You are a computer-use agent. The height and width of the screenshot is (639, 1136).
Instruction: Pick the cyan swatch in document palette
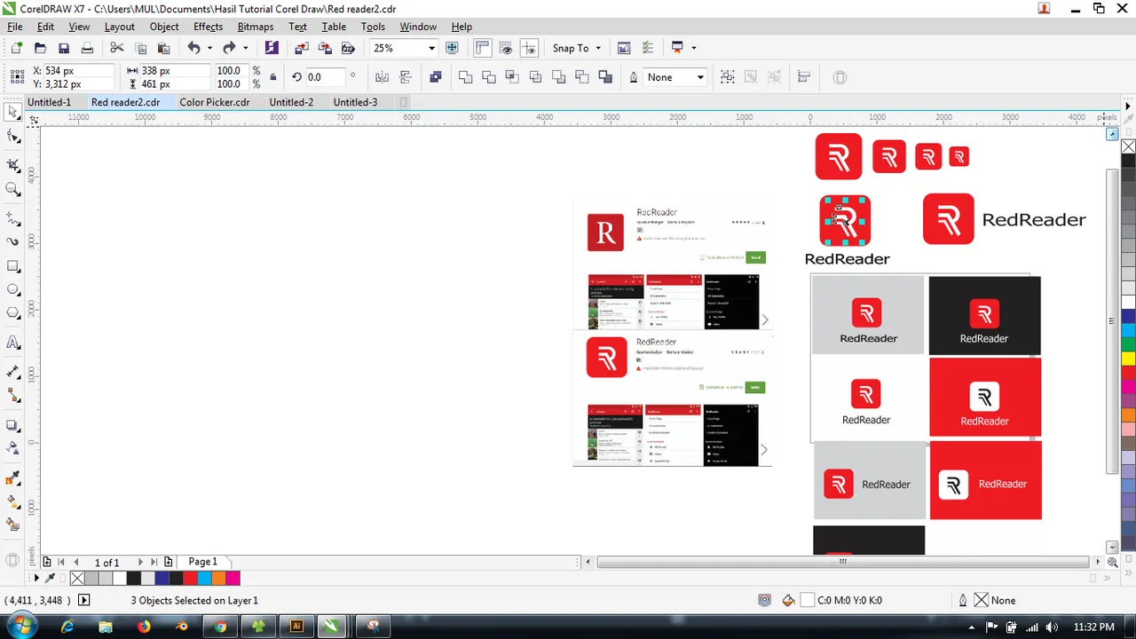pos(205,579)
